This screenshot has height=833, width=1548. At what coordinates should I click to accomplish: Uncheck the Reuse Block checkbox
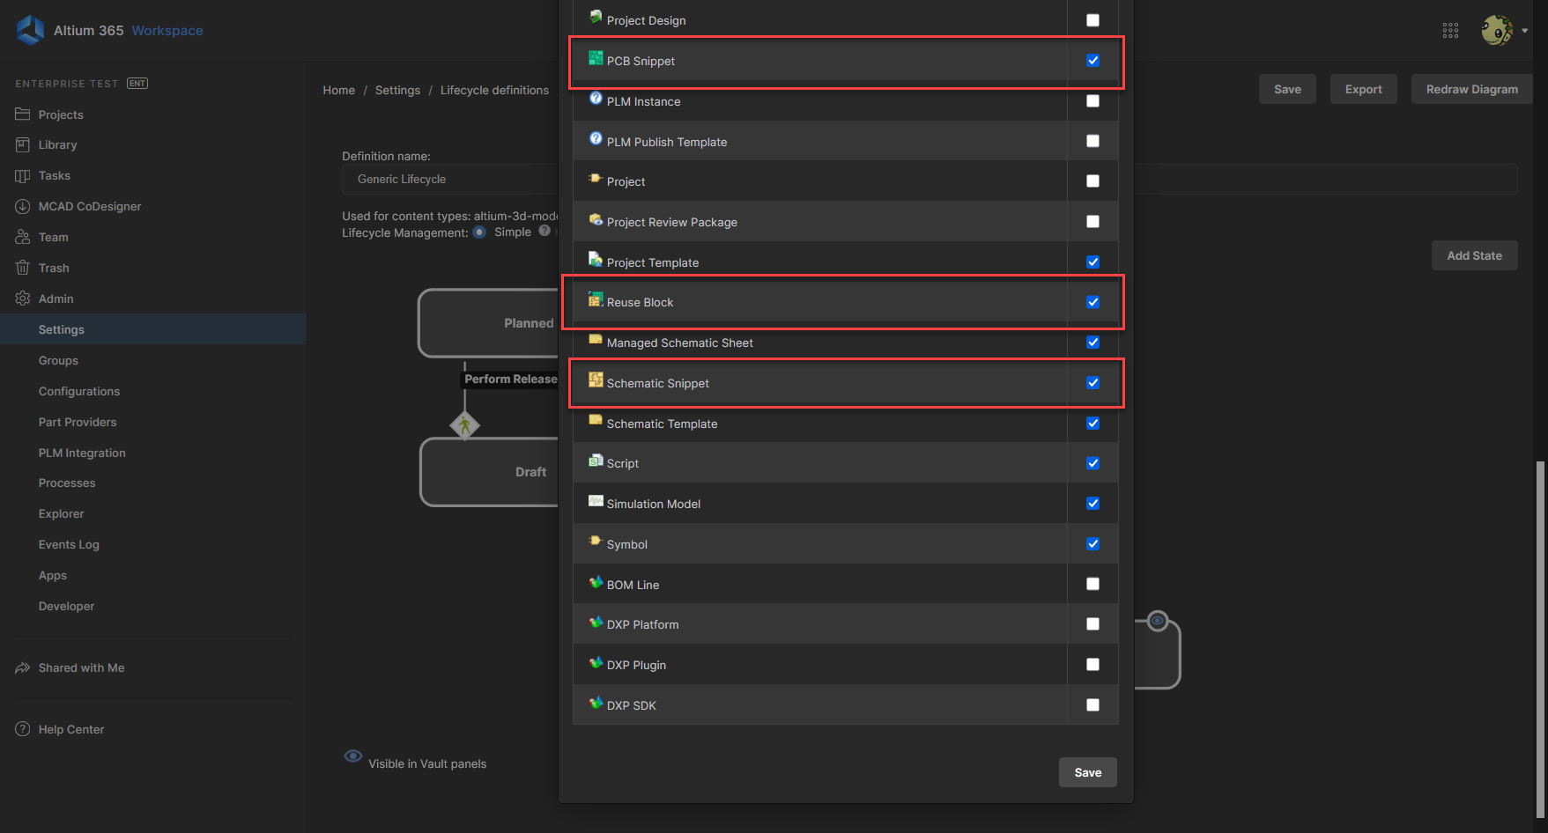point(1092,302)
